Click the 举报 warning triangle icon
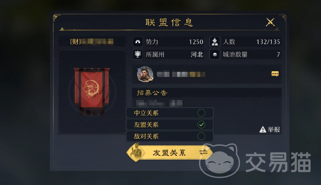The width and height of the screenshot is (321, 185). pyautogui.click(x=263, y=129)
